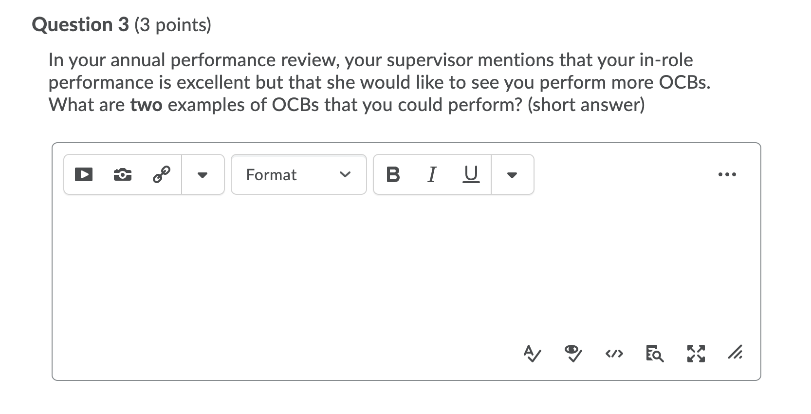Toggle bold formatting

[x=392, y=174]
